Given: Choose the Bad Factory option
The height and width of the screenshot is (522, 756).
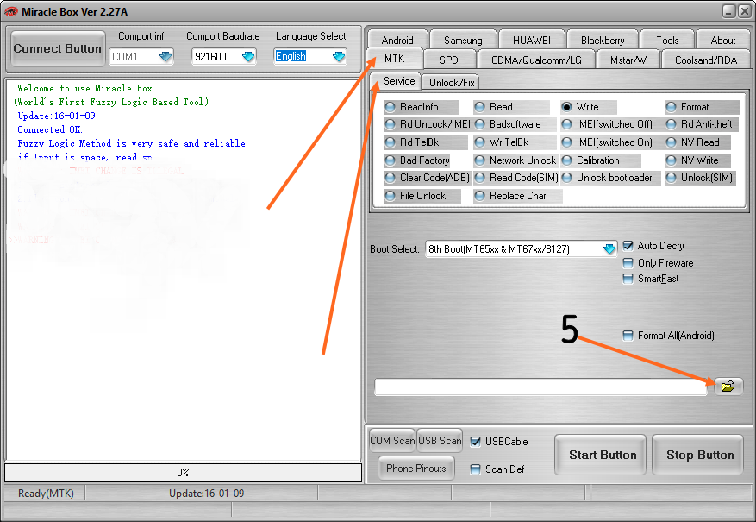Looking at the screenshot, I should tap(417, 160).
